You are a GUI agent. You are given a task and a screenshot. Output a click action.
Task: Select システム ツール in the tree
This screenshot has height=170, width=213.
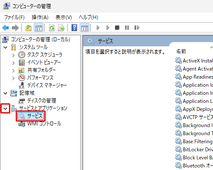(33, 47)
